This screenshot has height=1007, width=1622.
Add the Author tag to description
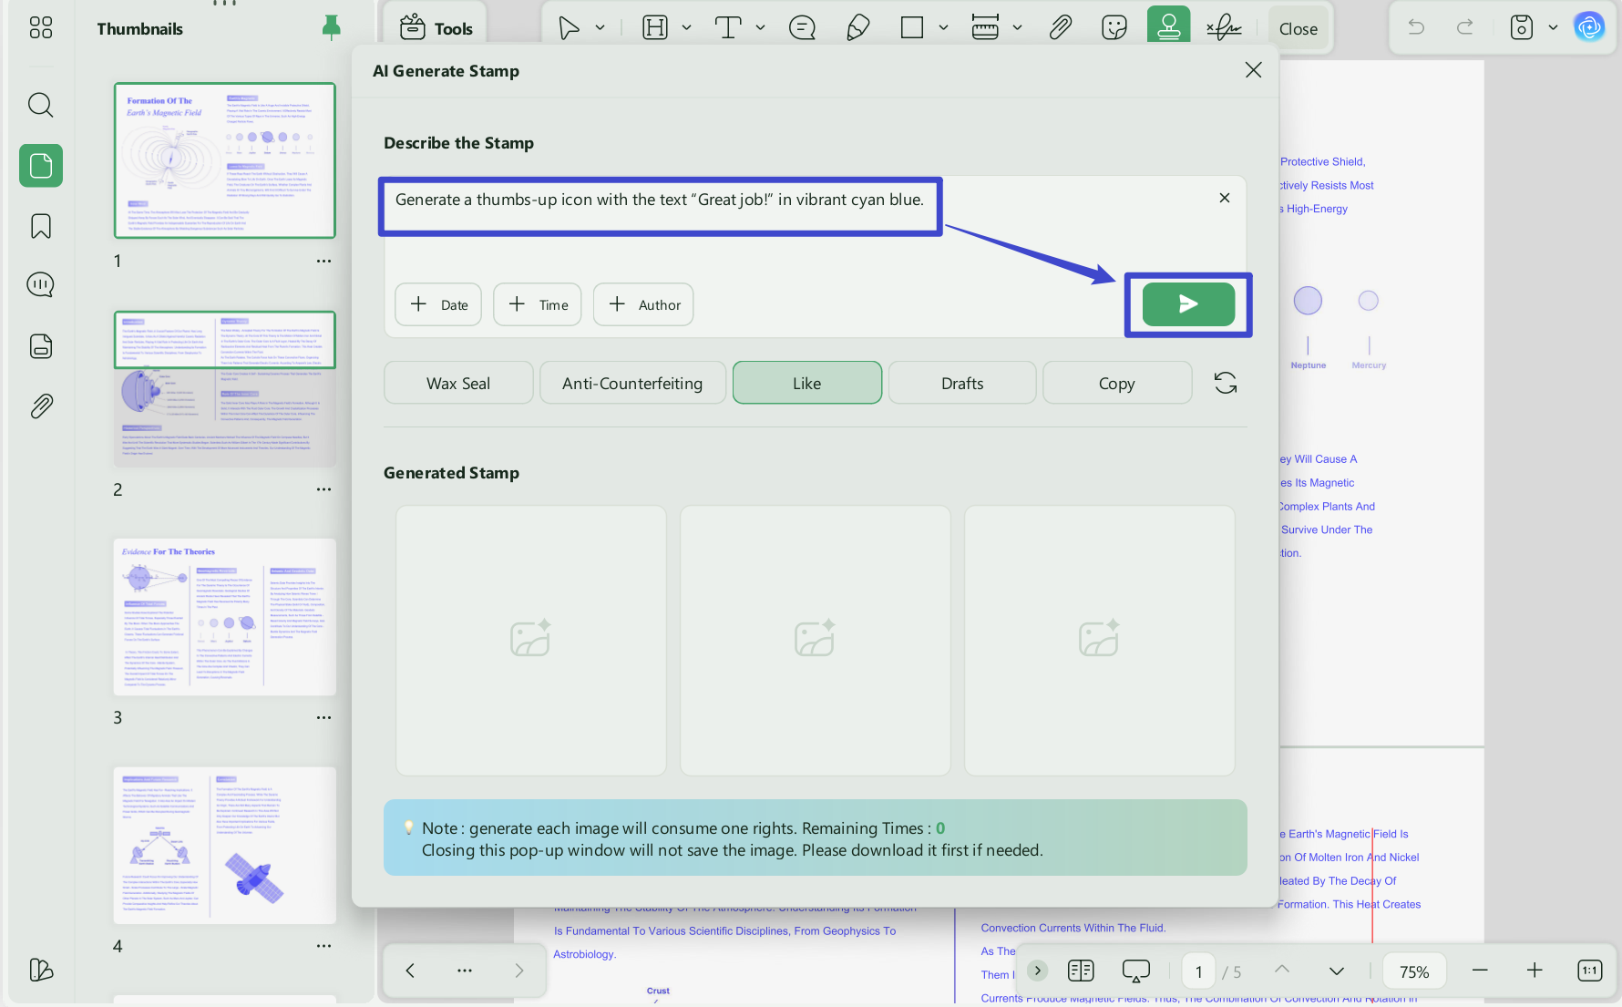643,304
